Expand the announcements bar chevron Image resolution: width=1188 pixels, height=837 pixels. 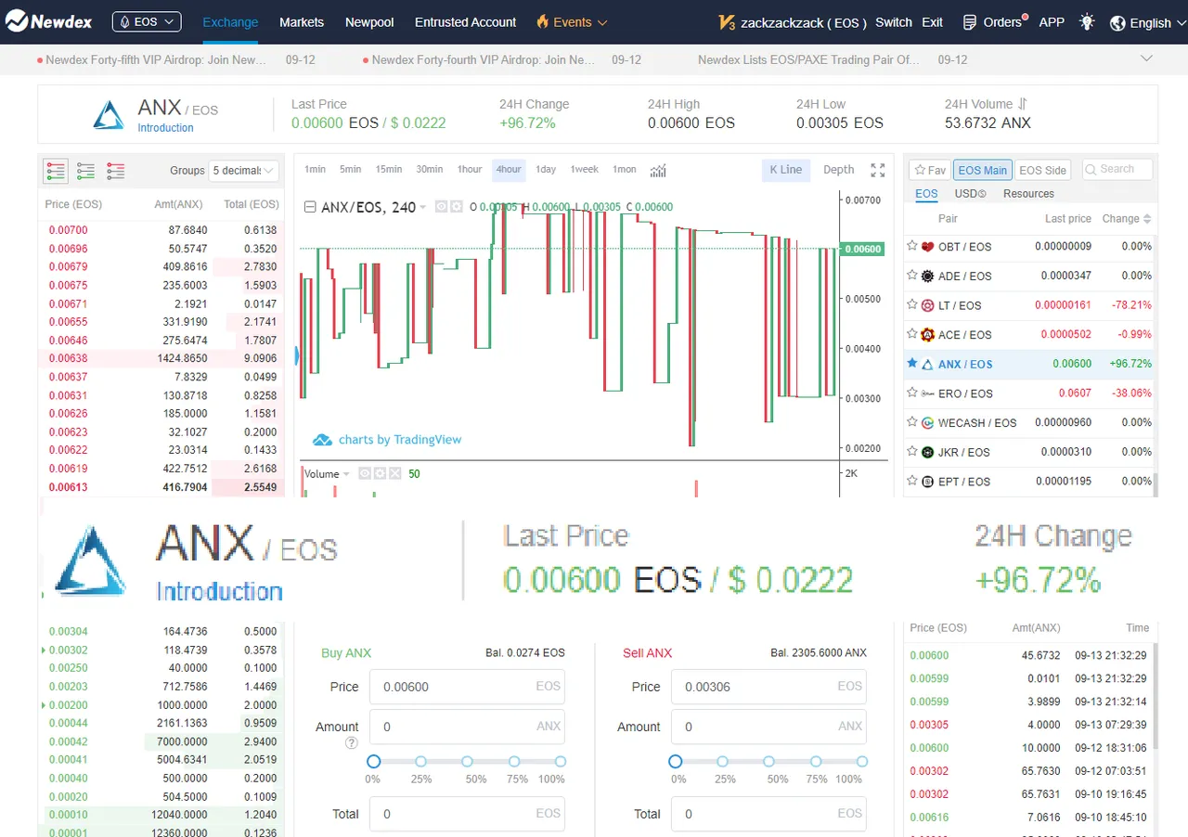(x=1148, y=58)
